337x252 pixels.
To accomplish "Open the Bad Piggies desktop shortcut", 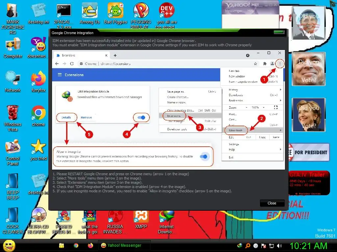I will (116, 13).
